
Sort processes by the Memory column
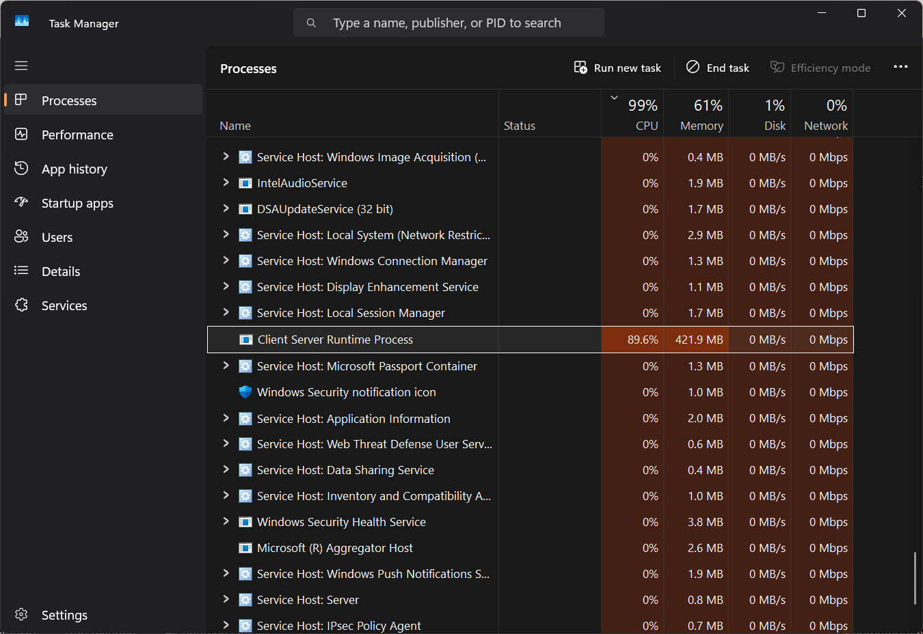(x=696, y=115)
